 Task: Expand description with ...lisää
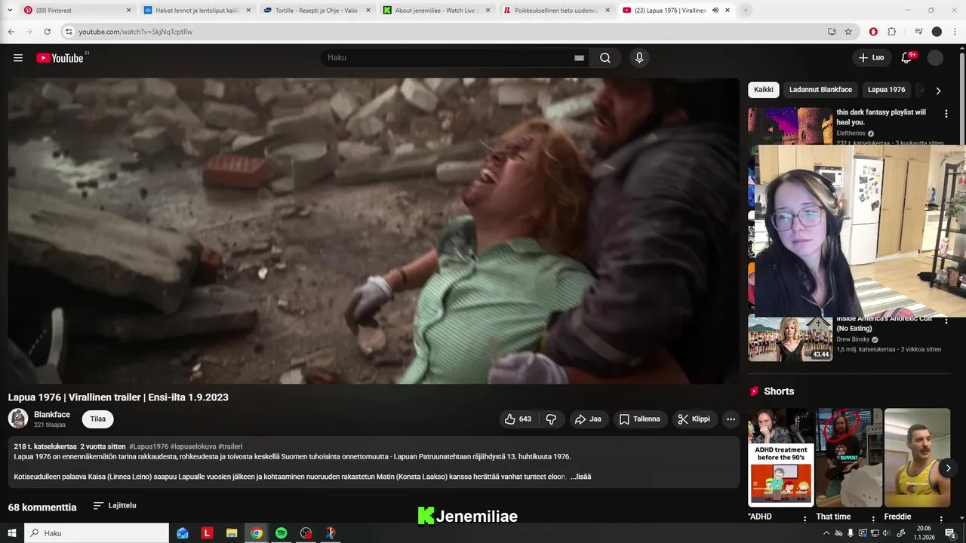point(580,477)
